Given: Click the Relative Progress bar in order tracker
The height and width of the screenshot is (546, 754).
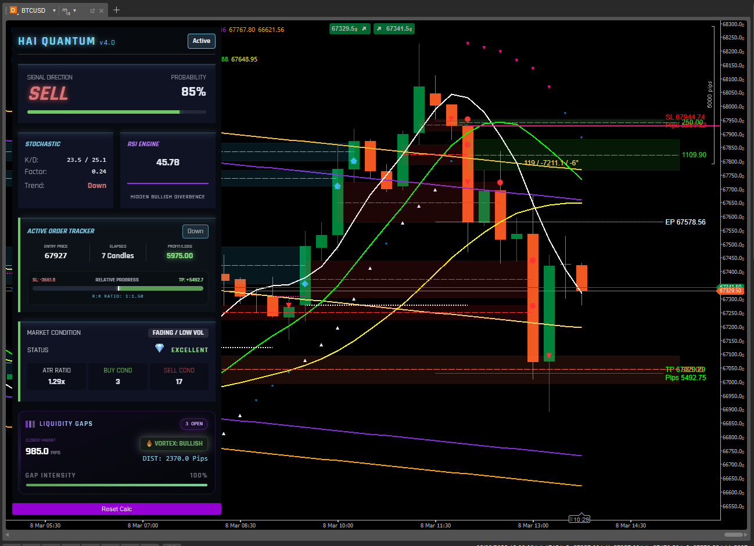Looking at the screenshot, I should pyautogui.click(x=118, y=288).
